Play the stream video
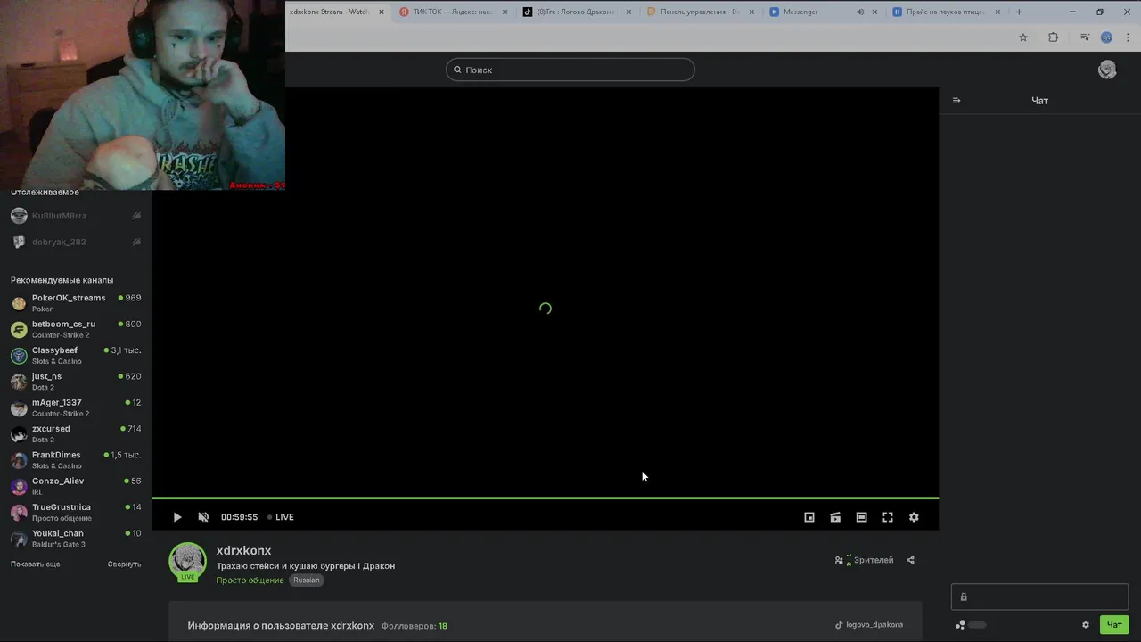This screenshot has height=642, width=1141. pyautogui.click(x=177, y=517)
